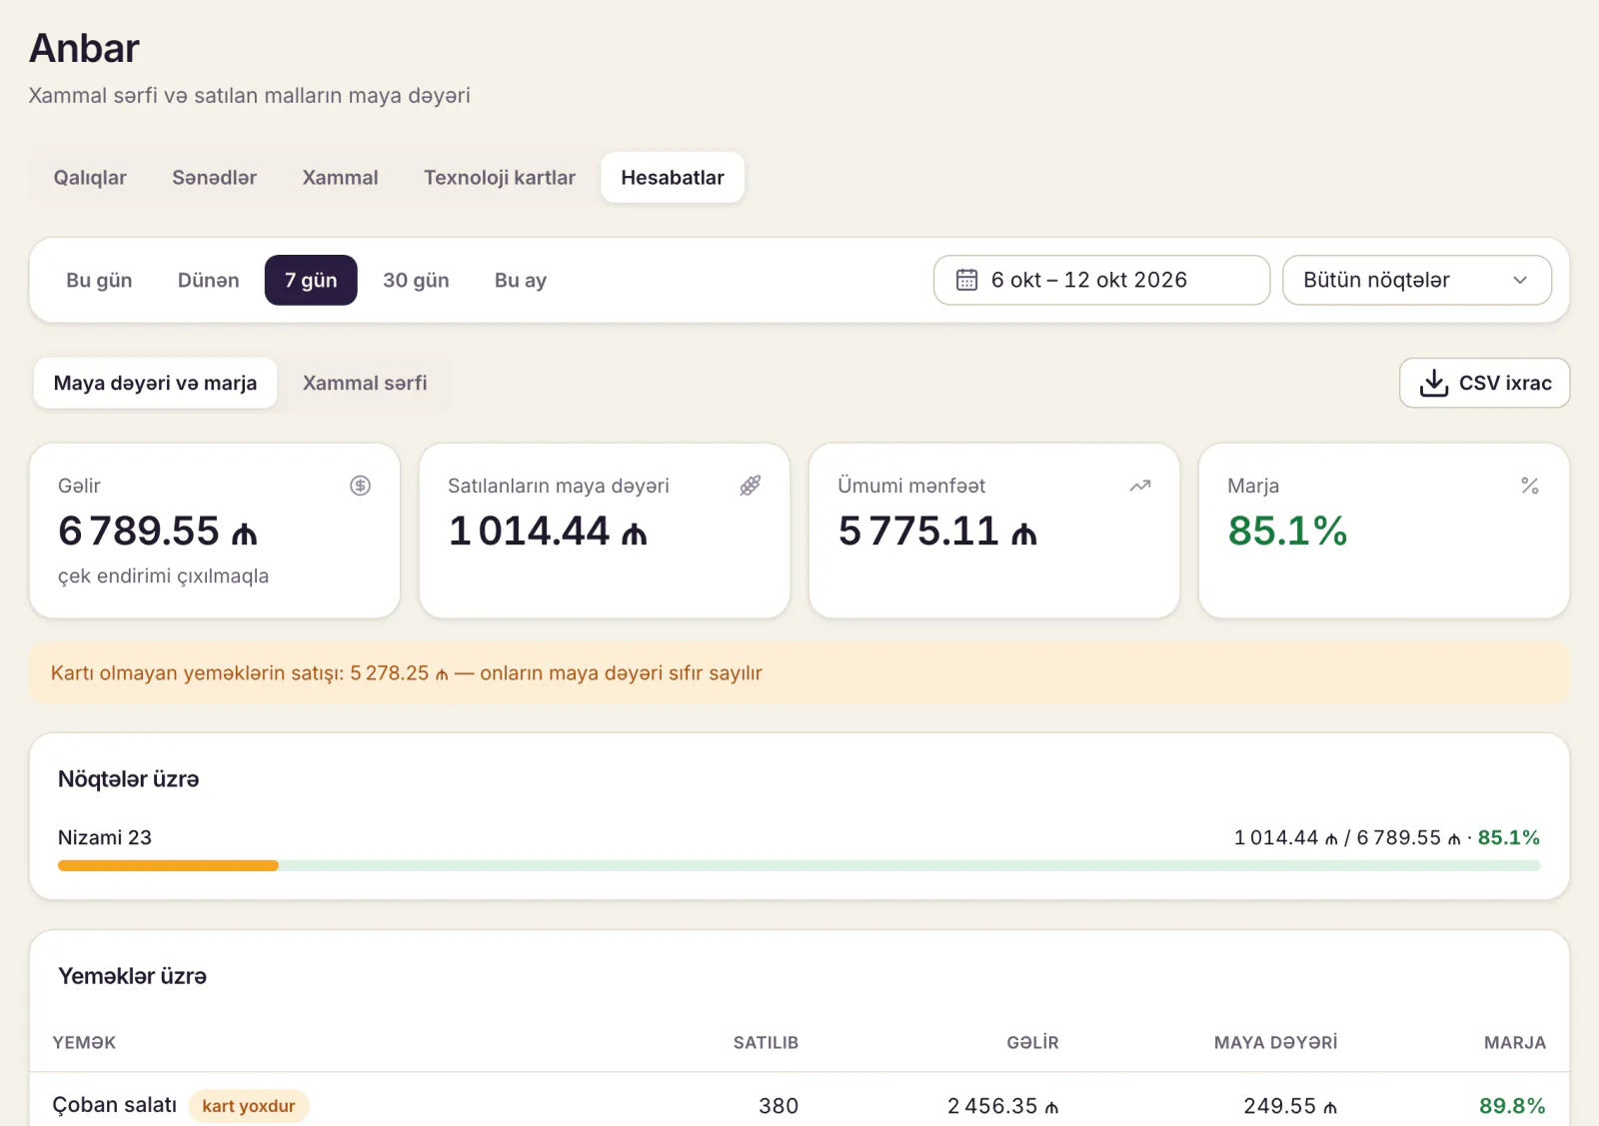Open the 6 okt – 12 okt 2026 date picker
This screenshot has width=1599, height=1126.
(x=1101, y=280)
